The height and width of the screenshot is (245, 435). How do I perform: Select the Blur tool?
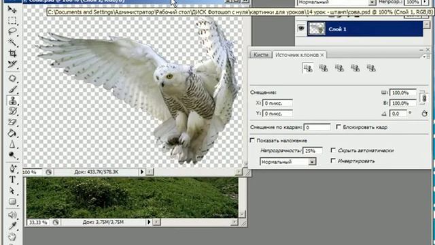click(12, 144)
